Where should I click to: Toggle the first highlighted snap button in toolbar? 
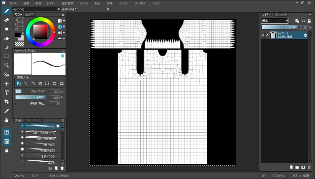click(6, 132)
